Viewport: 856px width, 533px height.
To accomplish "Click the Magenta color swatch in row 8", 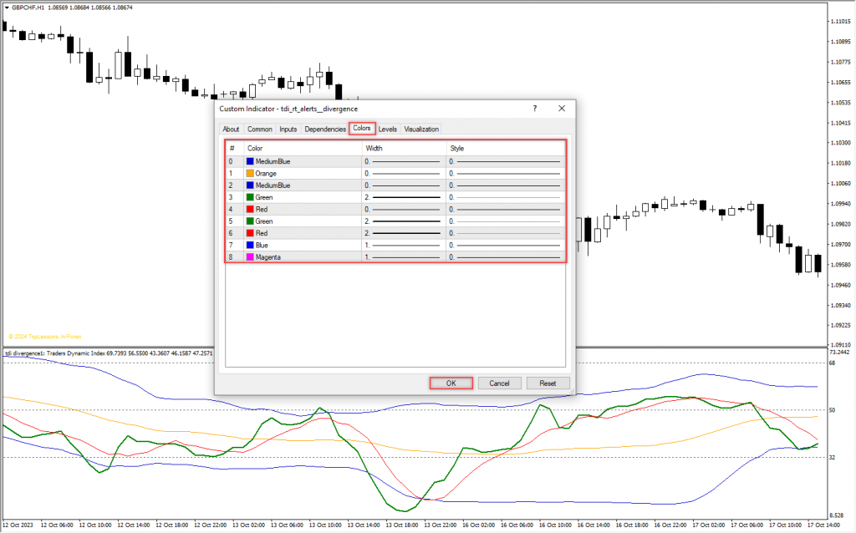I will 250,257.
